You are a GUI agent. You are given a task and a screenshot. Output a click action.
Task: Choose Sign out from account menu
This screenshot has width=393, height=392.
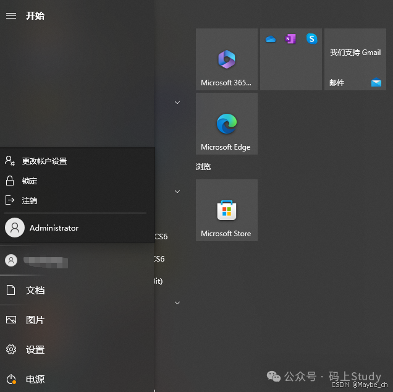77,200
